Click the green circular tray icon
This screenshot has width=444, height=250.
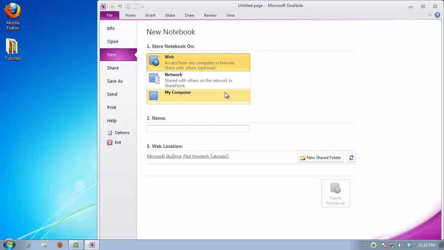click(x=374, y=245)
